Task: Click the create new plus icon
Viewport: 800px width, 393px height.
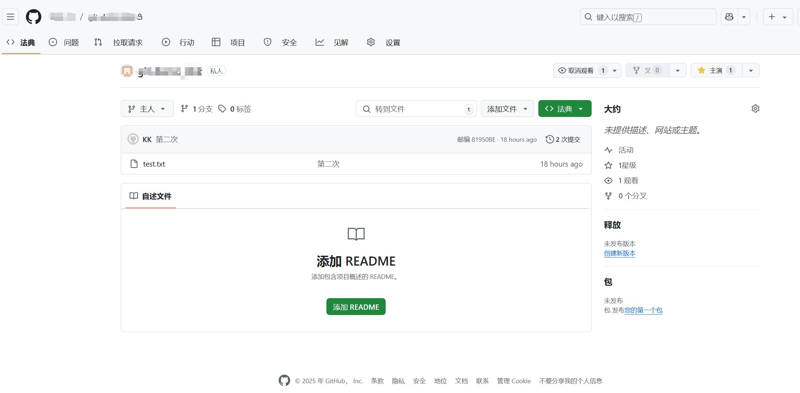Action: (x=772, y=16)
